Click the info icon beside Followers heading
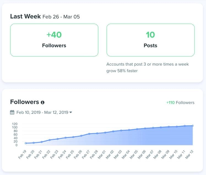 43,102
